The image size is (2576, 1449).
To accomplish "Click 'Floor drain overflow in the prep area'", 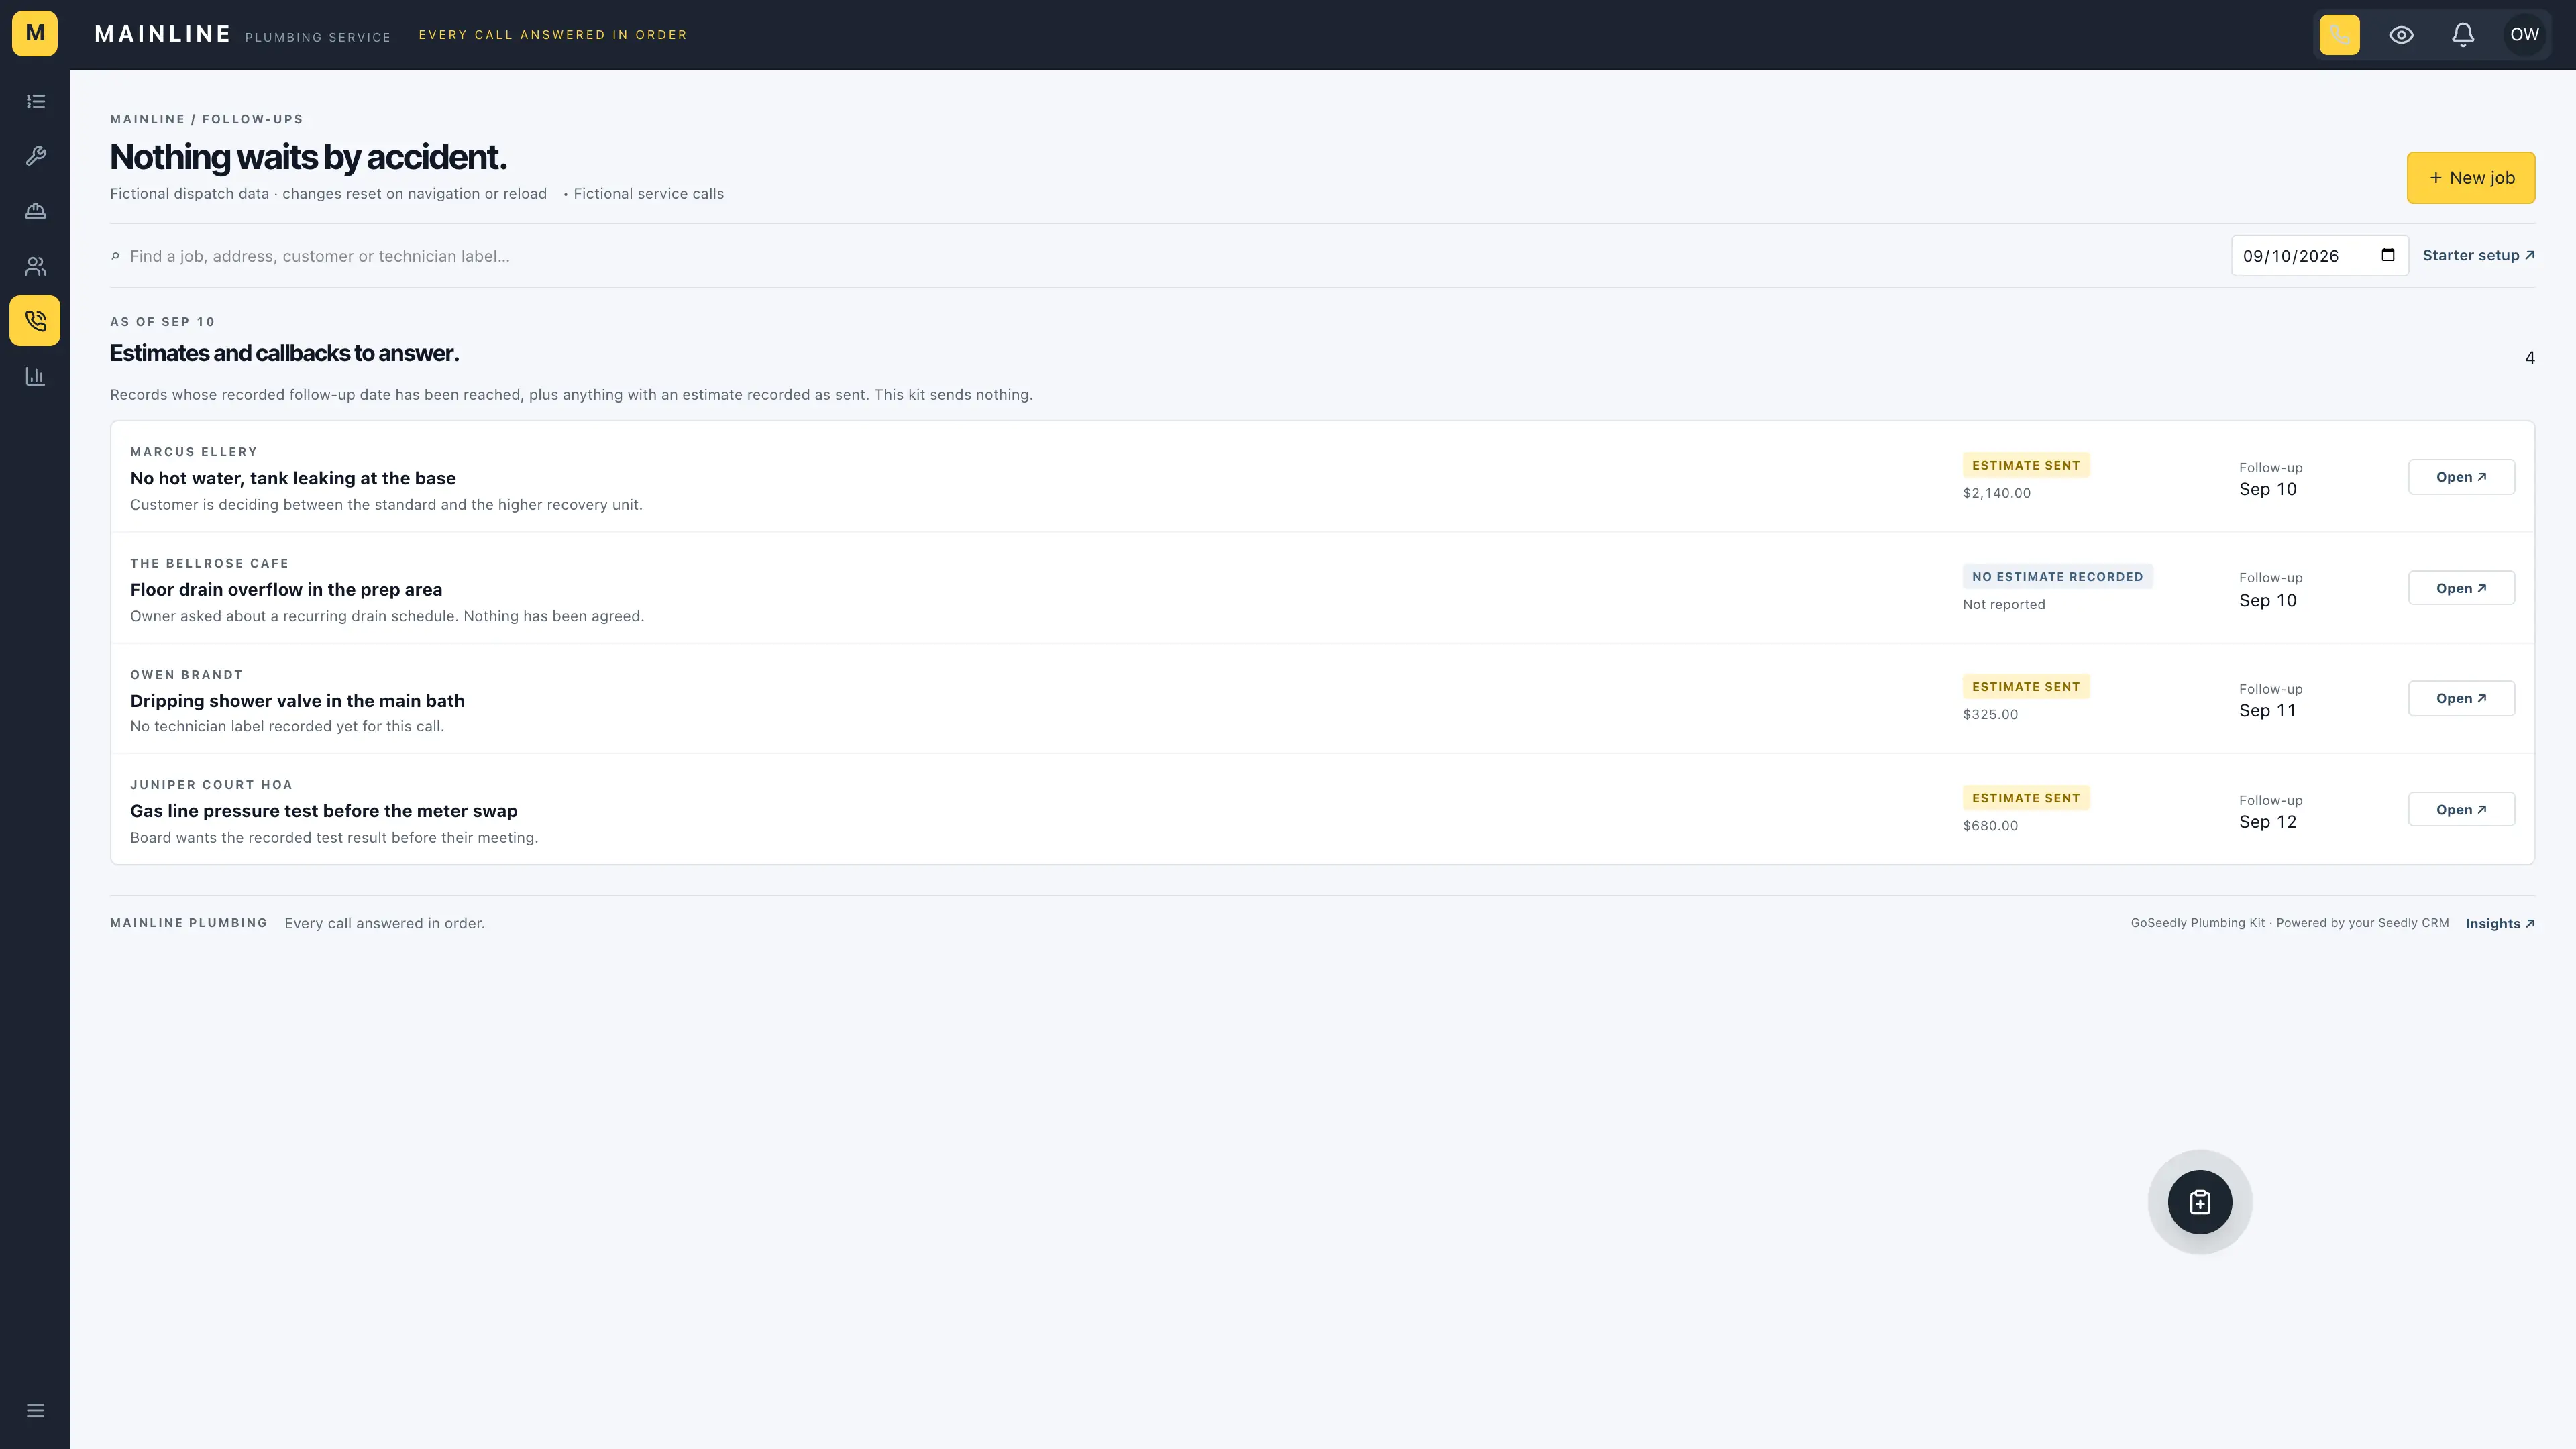I will coord(286,590).
